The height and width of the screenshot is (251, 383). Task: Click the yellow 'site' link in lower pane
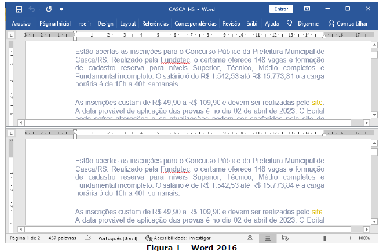[x=317, y=212]
